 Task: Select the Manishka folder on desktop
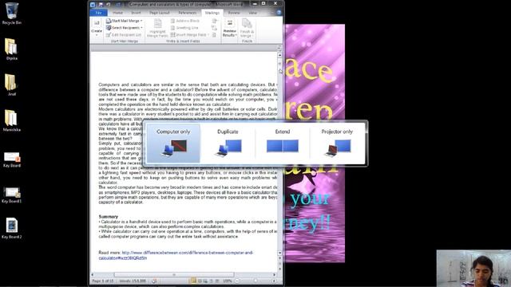pos(12,120)
